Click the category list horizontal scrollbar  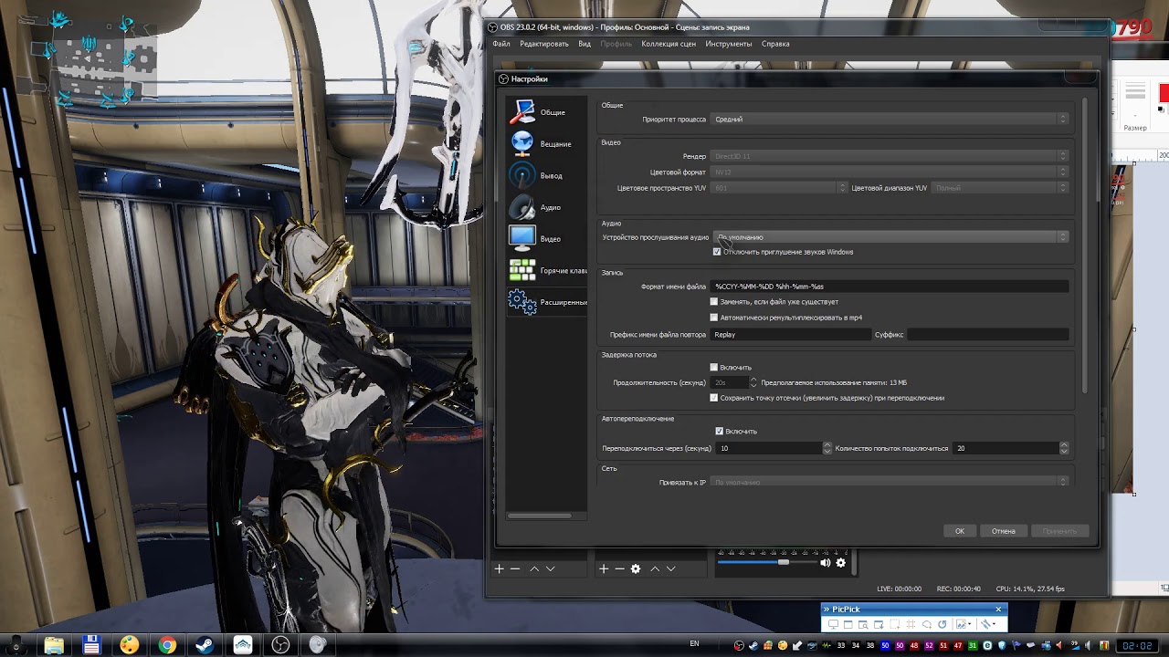(540, 516)
